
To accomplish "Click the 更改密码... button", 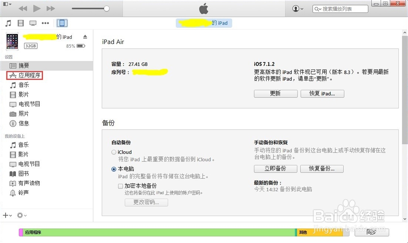I will [146, 202].
